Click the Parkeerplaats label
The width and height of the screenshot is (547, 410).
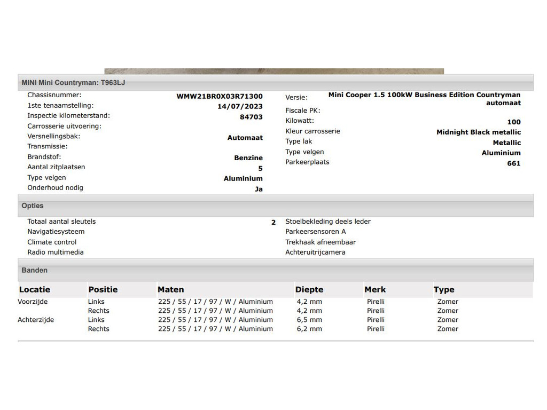coord(307,162)
